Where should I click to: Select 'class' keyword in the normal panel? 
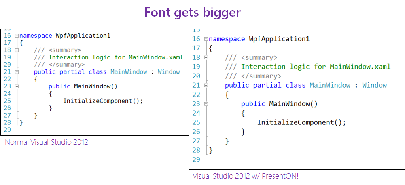coord(98,72)
